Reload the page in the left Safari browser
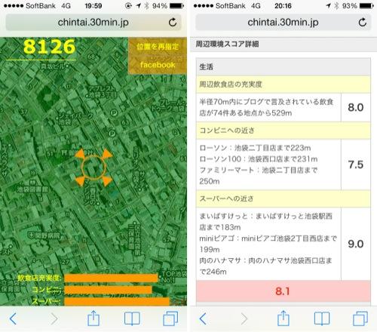This screenshot has width=377, height=332. pyautogui.click(x=173, y=23)
